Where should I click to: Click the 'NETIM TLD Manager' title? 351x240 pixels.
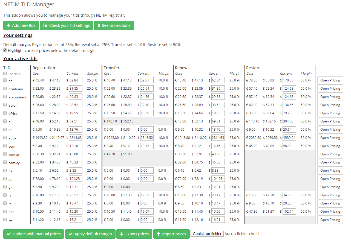(x=29, y=4)
